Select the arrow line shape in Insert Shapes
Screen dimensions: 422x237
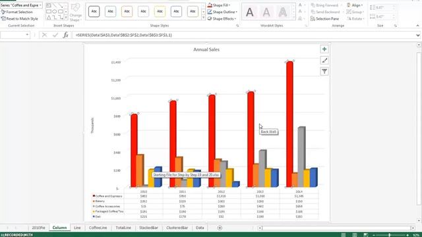[61, 5]
